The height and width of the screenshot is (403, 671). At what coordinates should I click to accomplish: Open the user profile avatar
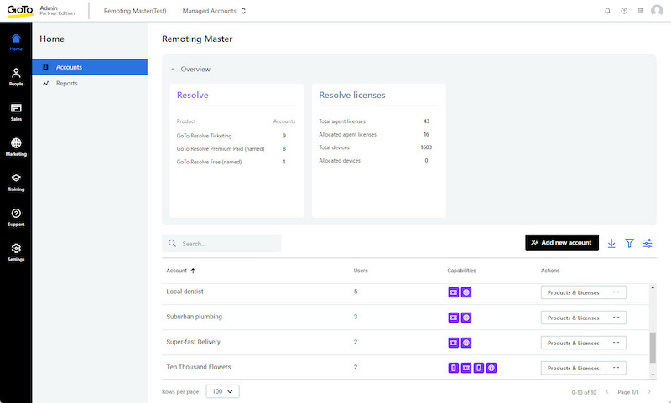(657, 11)
